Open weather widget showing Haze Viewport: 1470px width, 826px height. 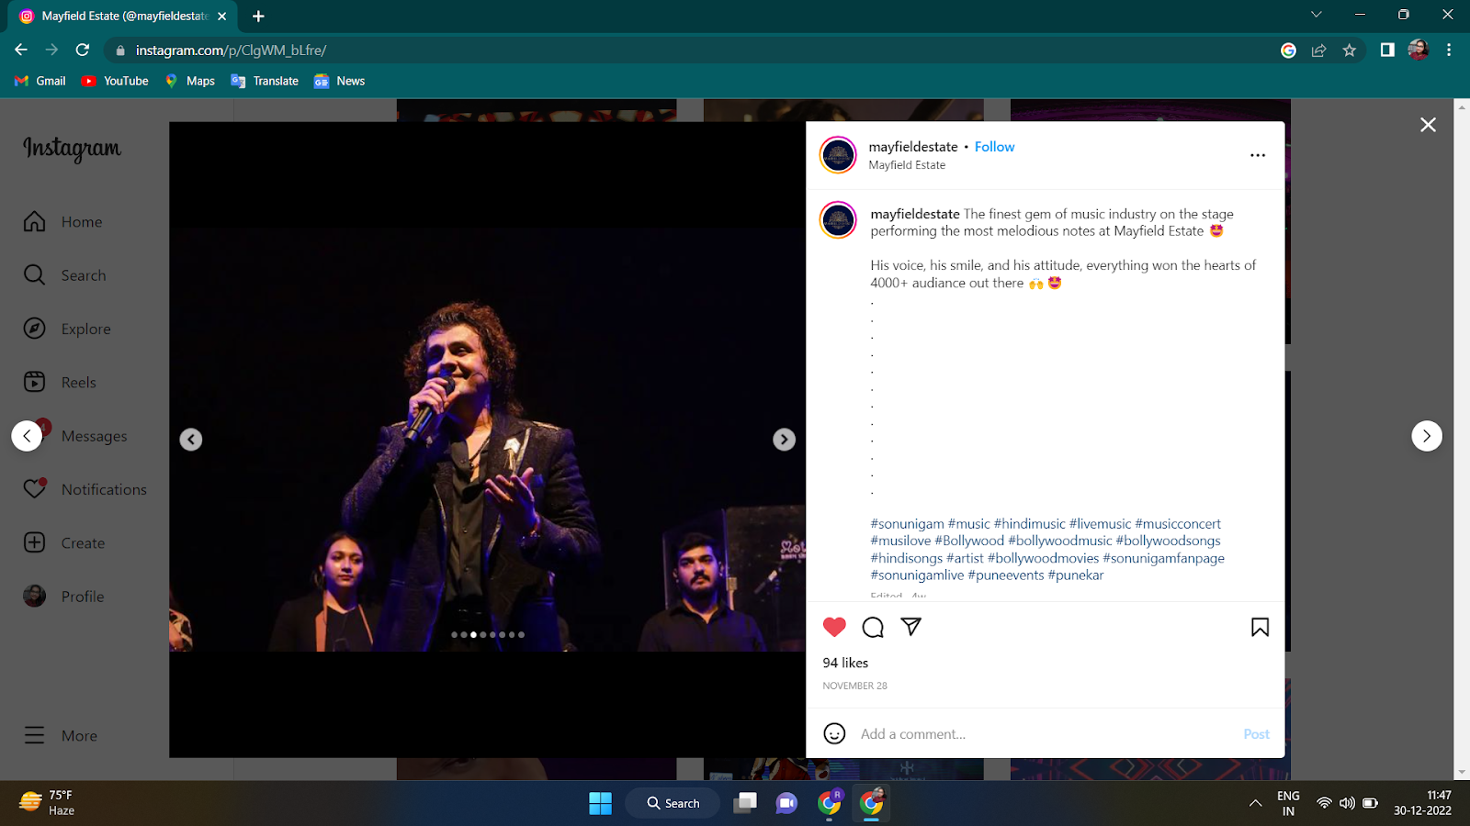(48, 803)
